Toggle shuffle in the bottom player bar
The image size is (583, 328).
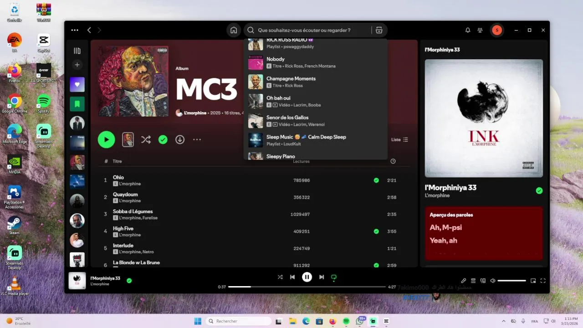coord(280,277)
